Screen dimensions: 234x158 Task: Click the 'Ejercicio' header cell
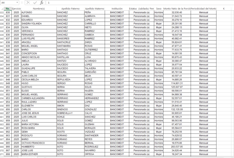coord(16,9)
